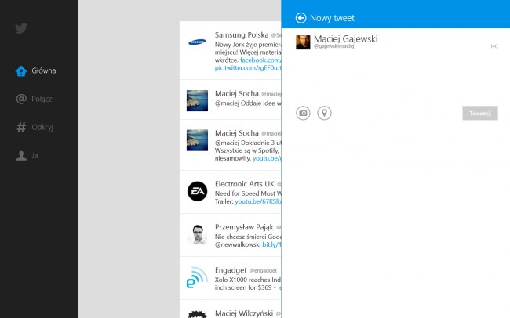510x318 pixels.
Task: Click the Twitter bird logo
Action: [x=21, y=28]
